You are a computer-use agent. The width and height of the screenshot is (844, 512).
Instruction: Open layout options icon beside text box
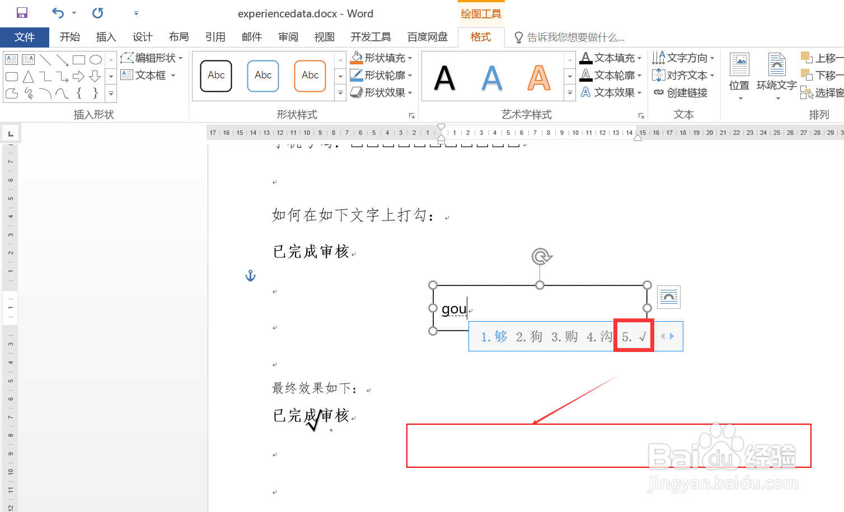669,297
